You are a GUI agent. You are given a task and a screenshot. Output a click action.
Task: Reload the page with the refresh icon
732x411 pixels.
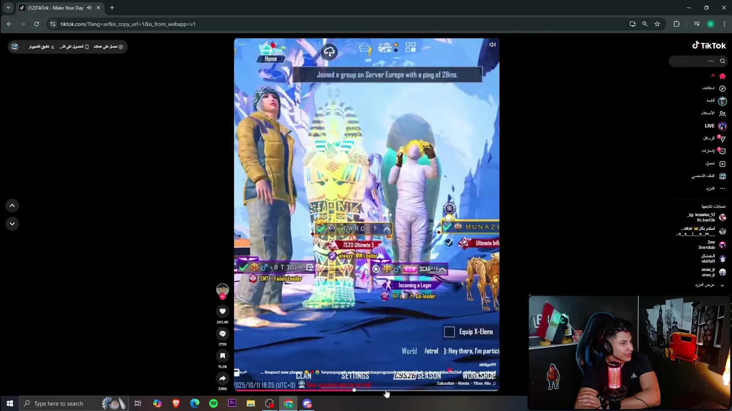pyautogui.click(x=37, y=24)
